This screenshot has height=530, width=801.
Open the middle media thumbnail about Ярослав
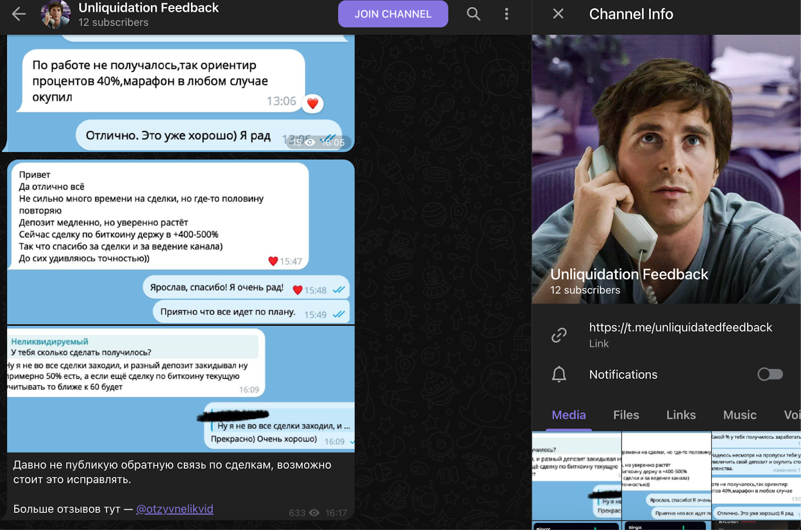(666, 476)
